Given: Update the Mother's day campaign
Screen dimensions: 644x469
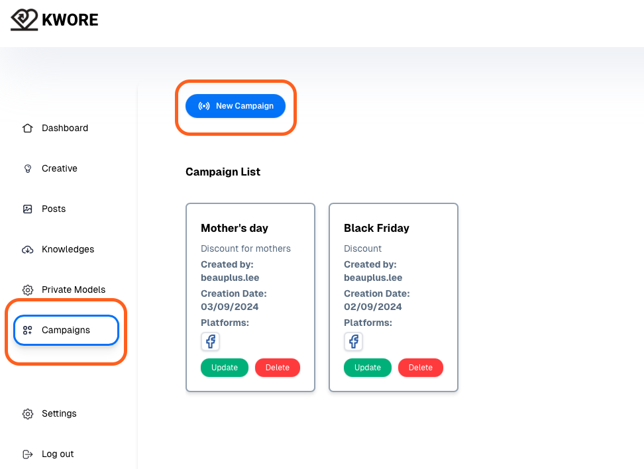Looking at the screenshot, I should tap(224, 368).
